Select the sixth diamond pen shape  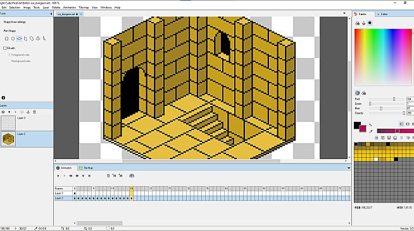[x=38, y=38]
